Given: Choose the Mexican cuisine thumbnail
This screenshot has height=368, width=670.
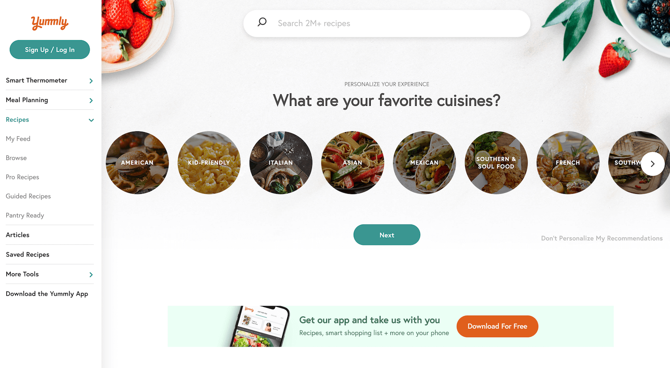Looking at the screenshot, I should pyautogui.click(x=424, y=163).
